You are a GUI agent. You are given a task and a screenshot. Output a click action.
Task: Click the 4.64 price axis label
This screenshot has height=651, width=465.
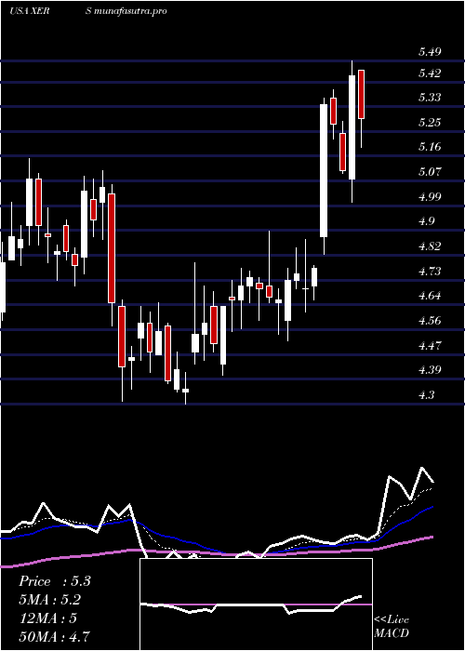click(430, 296)
